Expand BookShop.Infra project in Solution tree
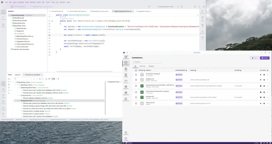Viewport: 272px width, 144px height. tap(11, 23)
